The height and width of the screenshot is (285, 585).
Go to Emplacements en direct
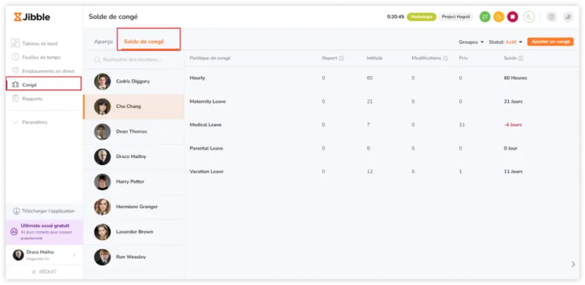(x=43, y=71)
